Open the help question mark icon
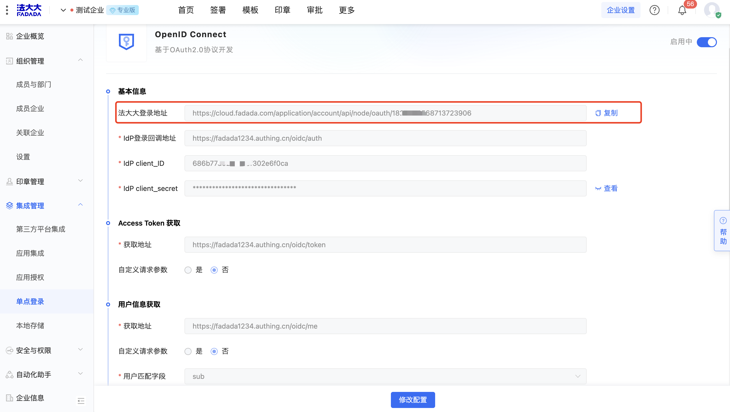Image resolution: width=730 pixels, height=412 pixels. click(654, 10)
